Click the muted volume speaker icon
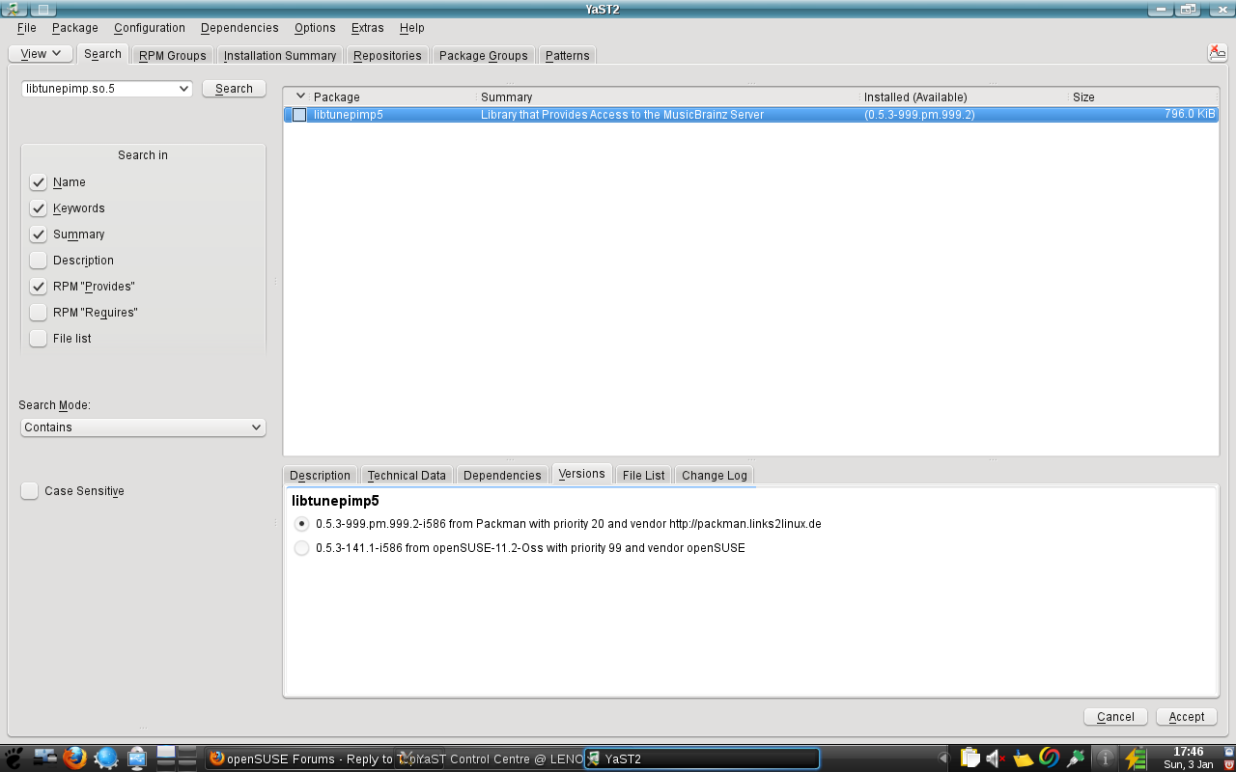Viewport: 1236px width, 772px height. point(996,758)
